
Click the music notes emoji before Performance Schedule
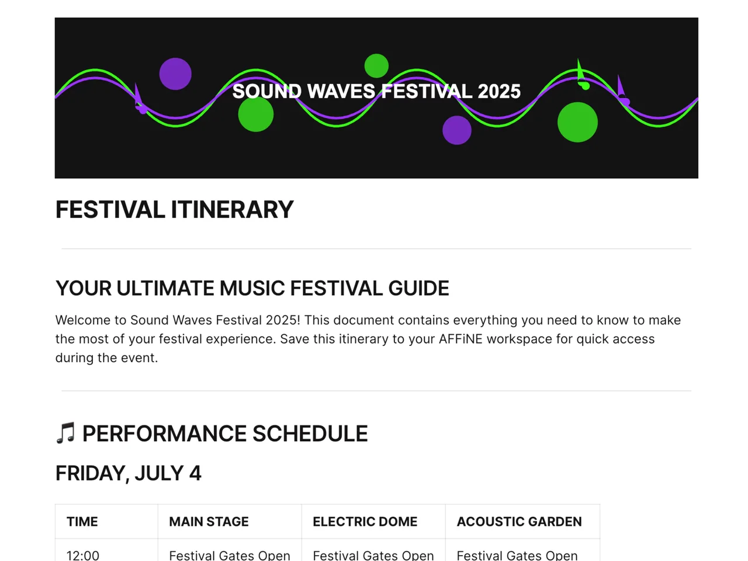point(65,434)
